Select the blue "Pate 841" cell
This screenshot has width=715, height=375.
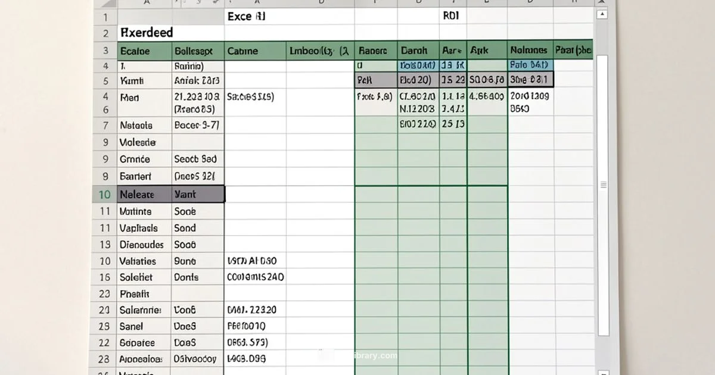(x=529, y=65)
